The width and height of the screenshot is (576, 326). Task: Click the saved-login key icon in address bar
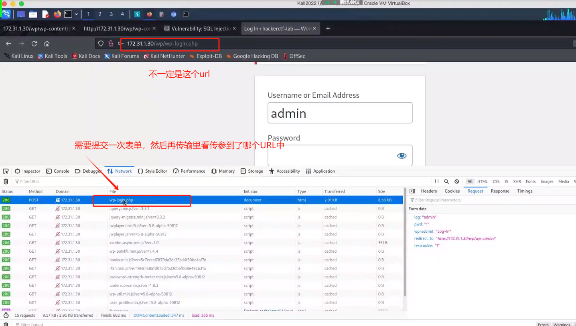tap(120, 44)
